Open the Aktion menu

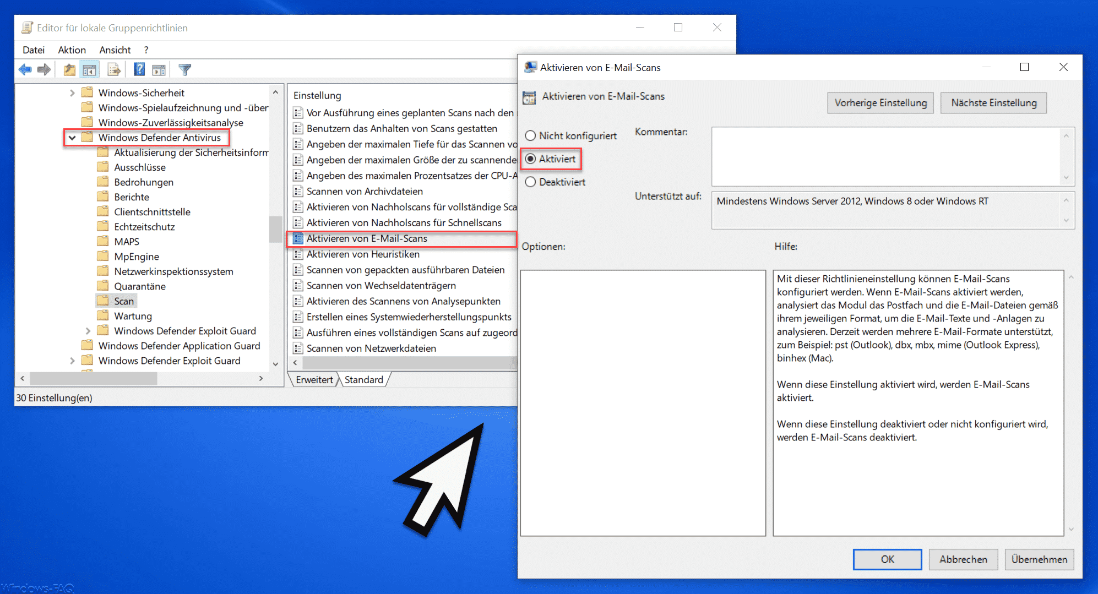pos(72,50)
